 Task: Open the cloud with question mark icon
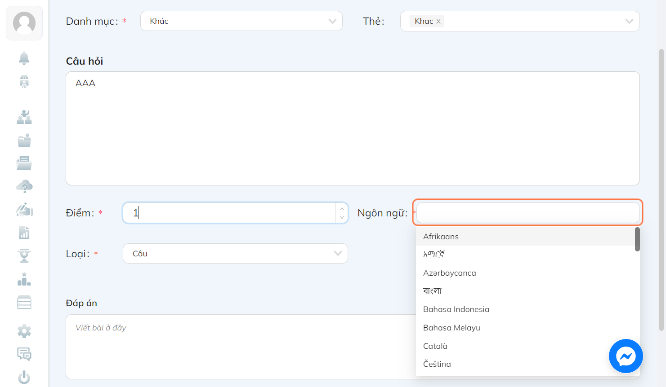[24, 186]
